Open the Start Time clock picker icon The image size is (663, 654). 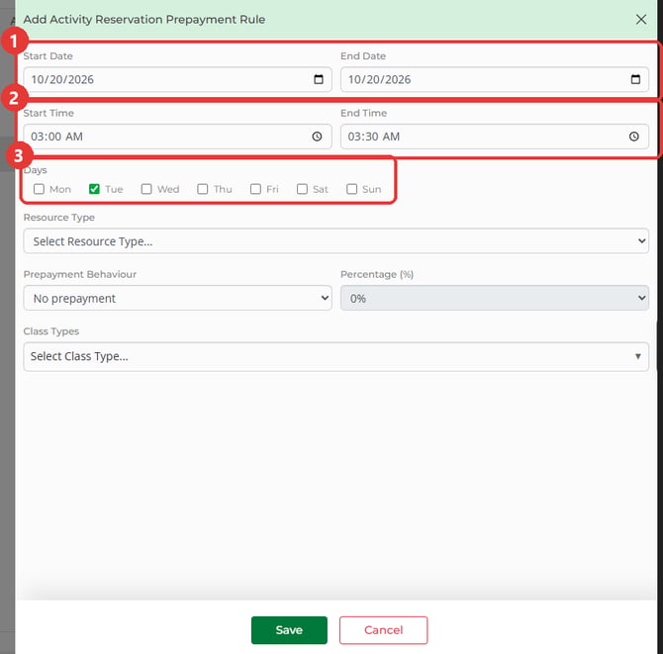click(x=317, y=137)
